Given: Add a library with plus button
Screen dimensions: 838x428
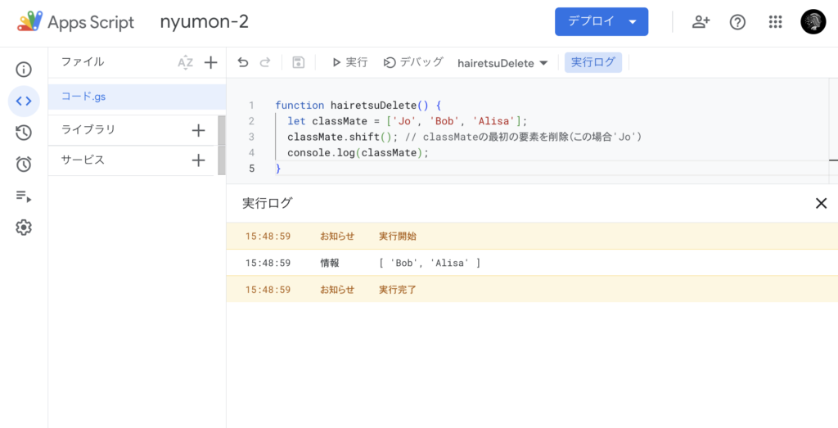Looking at the screenshot, I should (198, 130).
